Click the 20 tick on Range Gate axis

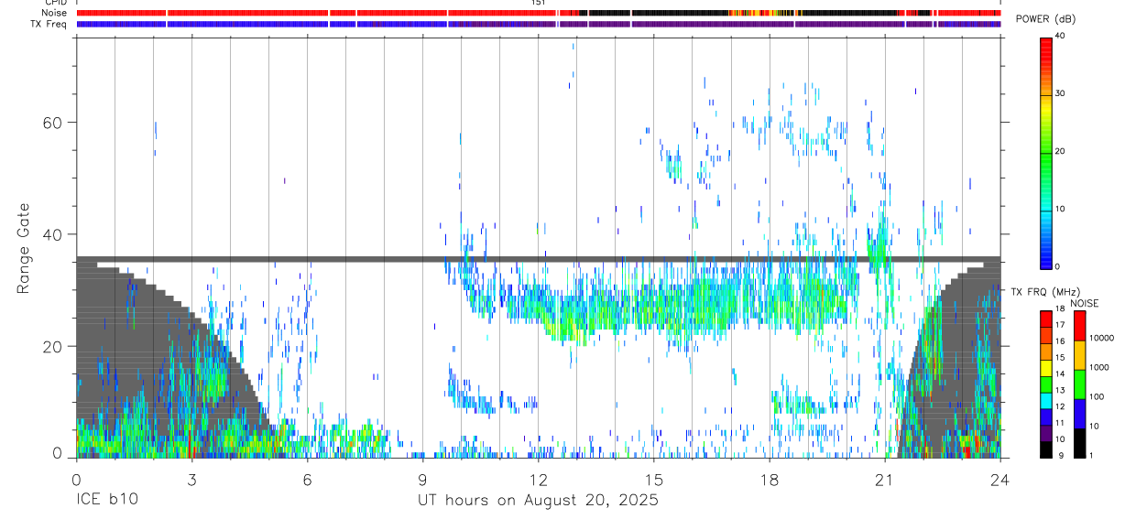(53, 346)
